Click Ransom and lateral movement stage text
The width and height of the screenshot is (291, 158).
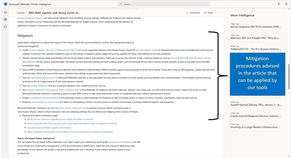pyautogui.click(x=40, y=116)
